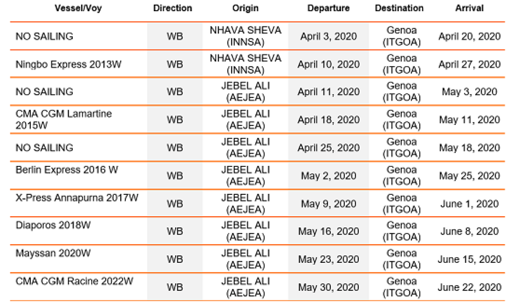Click Mayssan 2020W vessel entry
Image resolution: width=506 pixels, height=302 pixels.
(x=53, y=254)
